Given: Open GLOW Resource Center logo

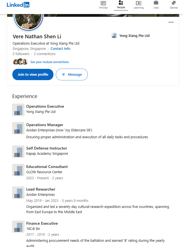Looking at the screenshot, I should pos(18,170).
